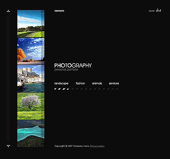Click the 'Copyright © 2007 Company name' text
170x159 pixels.
point(72,146)
